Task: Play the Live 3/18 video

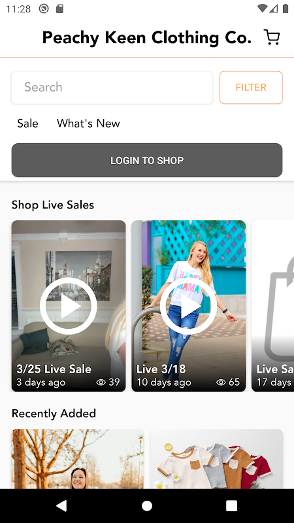Action: click(x=188, y=306)
